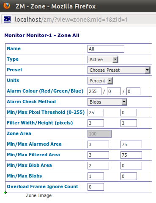Click the Filter Width field
156x203 pixels.
(96, 123)
